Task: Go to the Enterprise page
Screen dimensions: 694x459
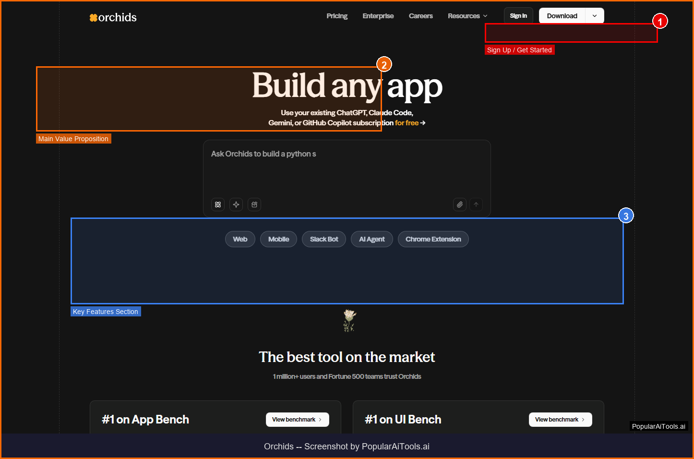Action: (x=378, y=16)
